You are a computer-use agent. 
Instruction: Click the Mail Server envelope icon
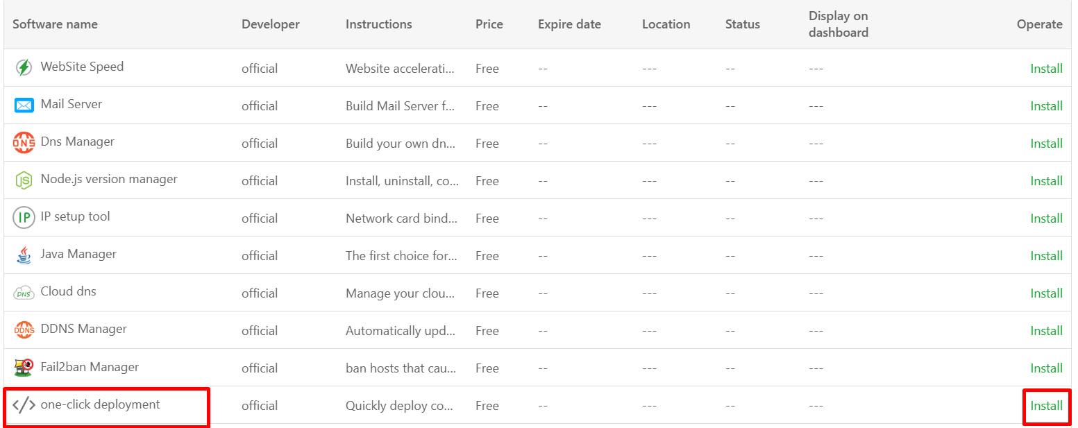pos(24,105)
